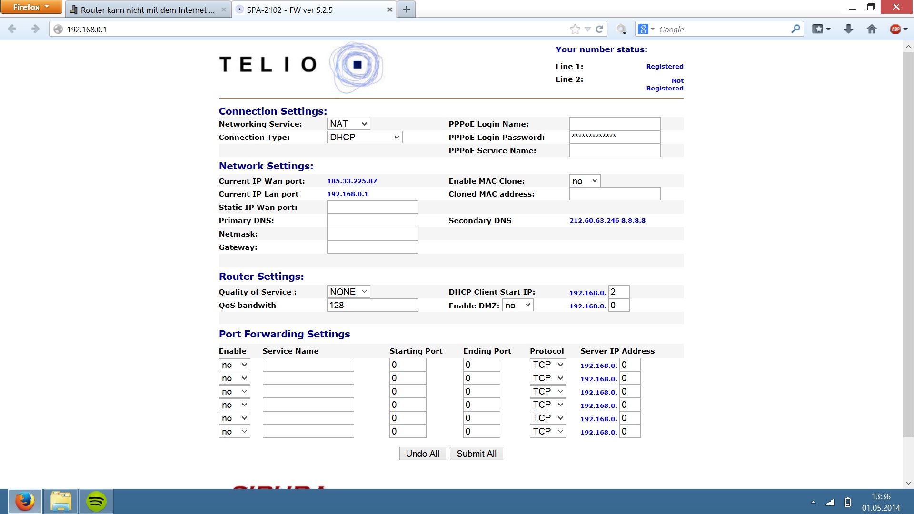Screen dimensions: 914x514
Task: Click the Undo All button
Action: (423, 454)
